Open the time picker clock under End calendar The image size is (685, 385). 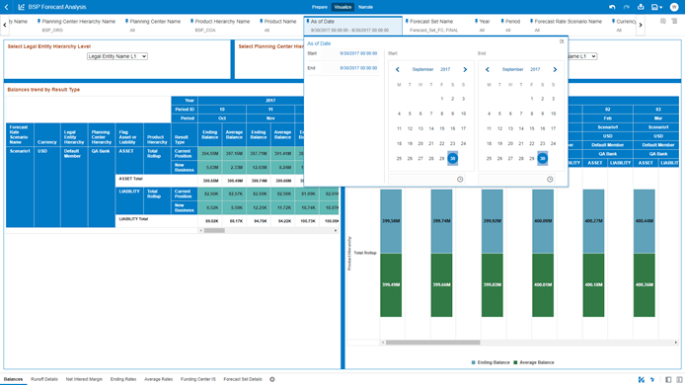click(x=550, y=179)
